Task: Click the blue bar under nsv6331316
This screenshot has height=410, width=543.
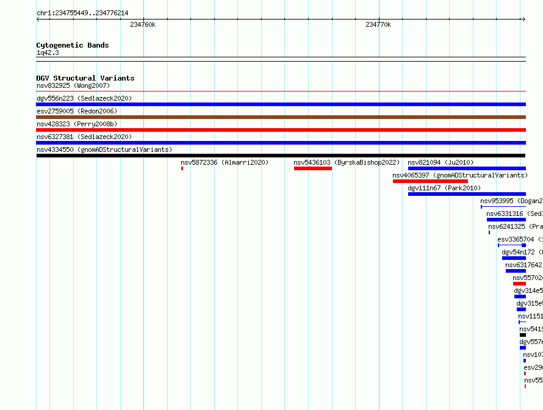Action: [x=506, y=220]
